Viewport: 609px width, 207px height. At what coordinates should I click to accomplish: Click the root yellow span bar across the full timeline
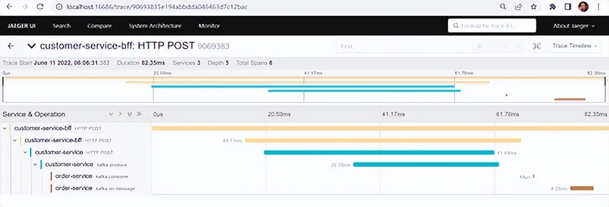(380, 128)
